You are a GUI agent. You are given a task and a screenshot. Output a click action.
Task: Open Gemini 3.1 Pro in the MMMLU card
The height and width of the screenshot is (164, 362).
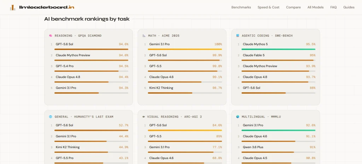point(253,125)
